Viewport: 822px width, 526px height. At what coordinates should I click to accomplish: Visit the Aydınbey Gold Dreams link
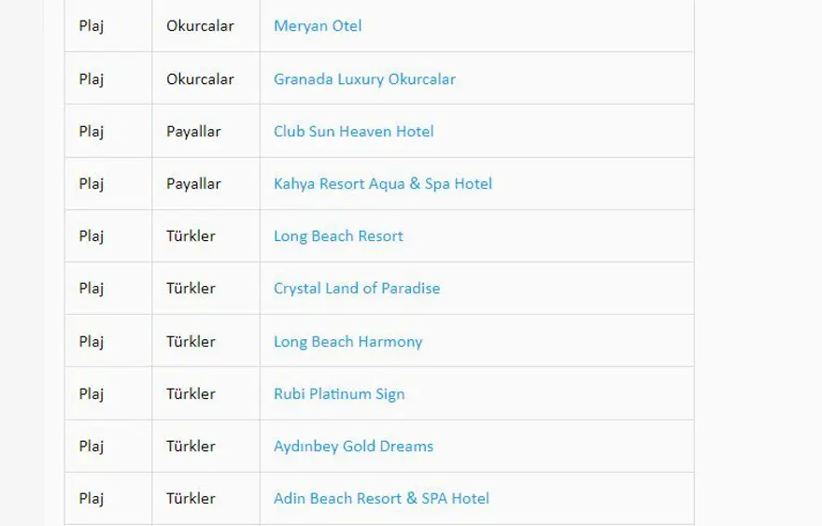pos(353,447)
